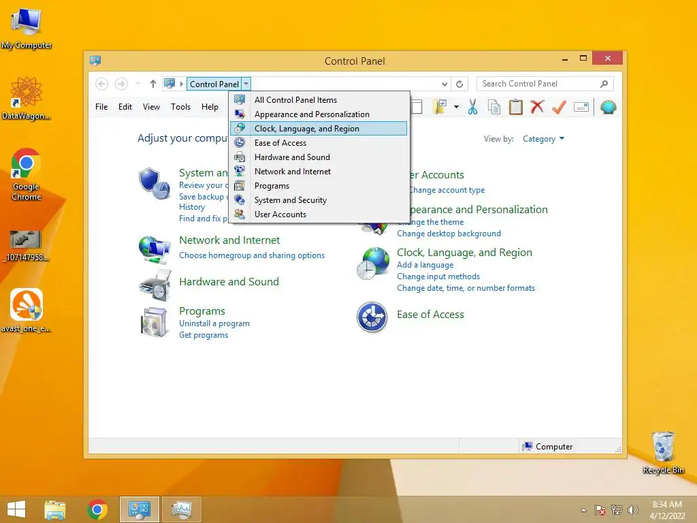Choose System and Security in the dropdown list
Viewport: 697px width, 523px height.
pyautogui.click(x=319, y=200)
